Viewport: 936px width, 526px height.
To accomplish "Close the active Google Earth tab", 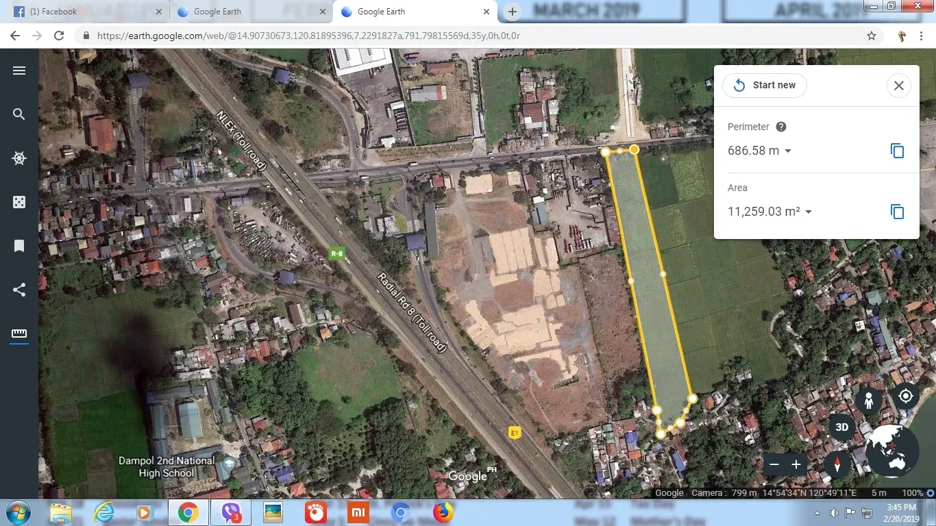I will pyautogui.click(x=487, y=12).
